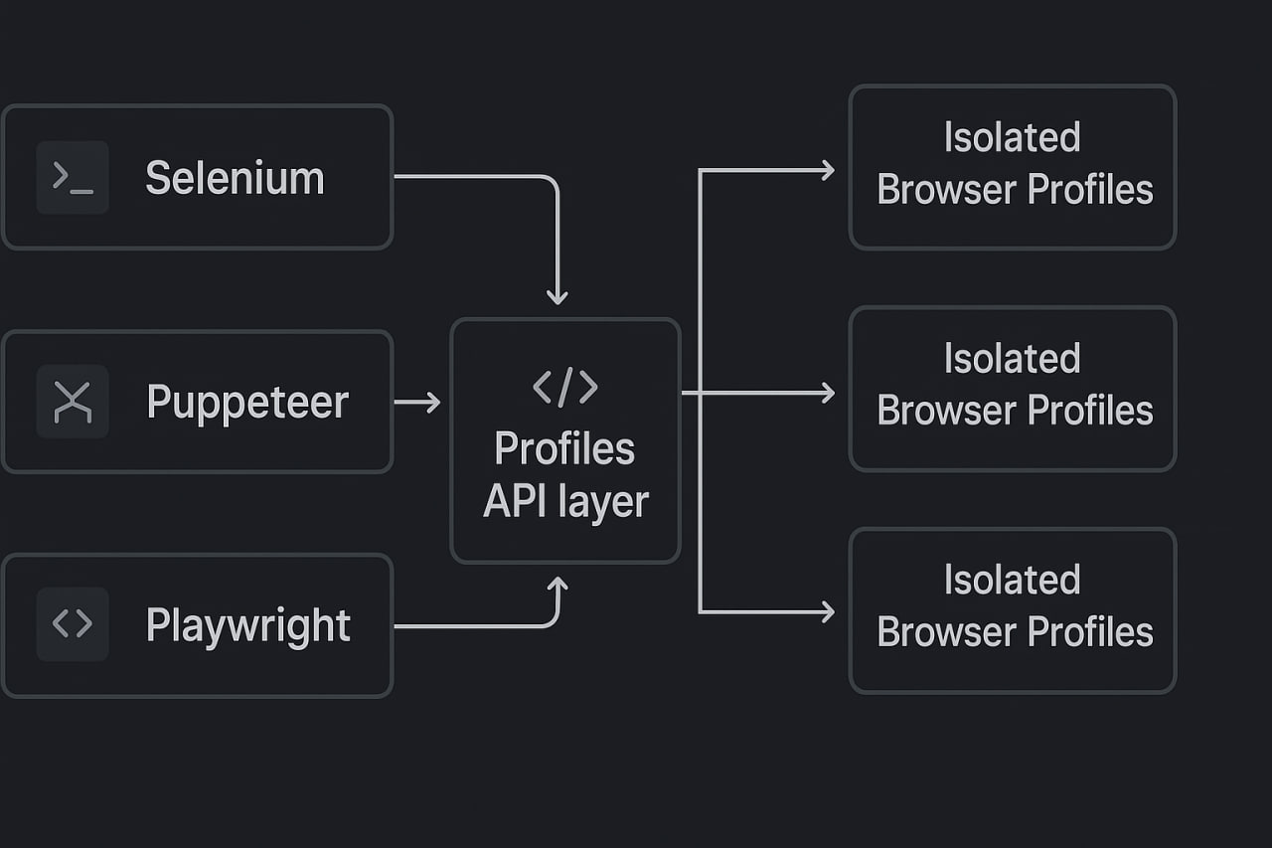Click the arrowhead entering the top Isolated Browser Profiles box
1272x848 pixels.
pyautogui.click(x=827, y=171)
